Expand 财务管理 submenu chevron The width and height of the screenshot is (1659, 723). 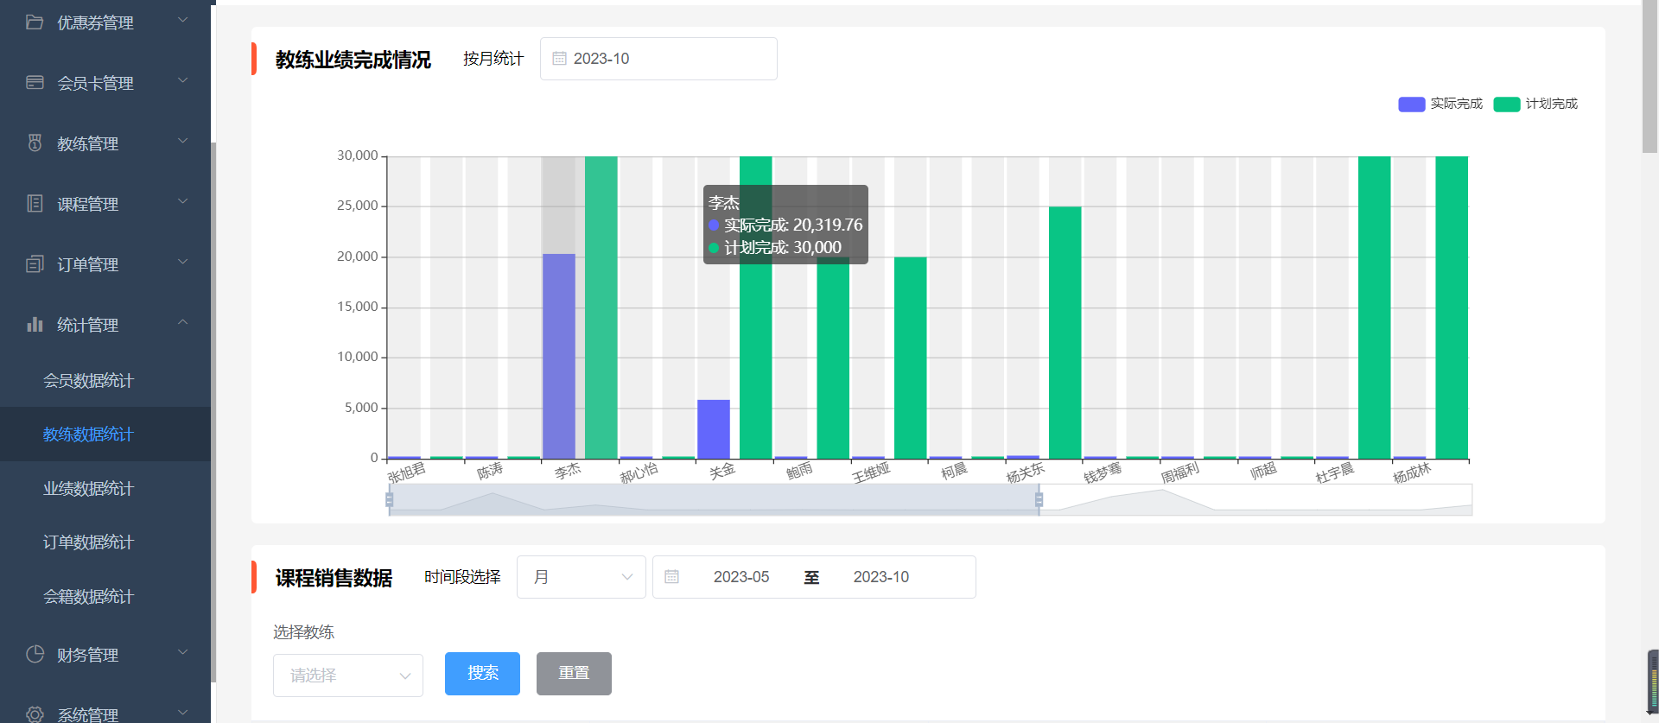(182, 652)
